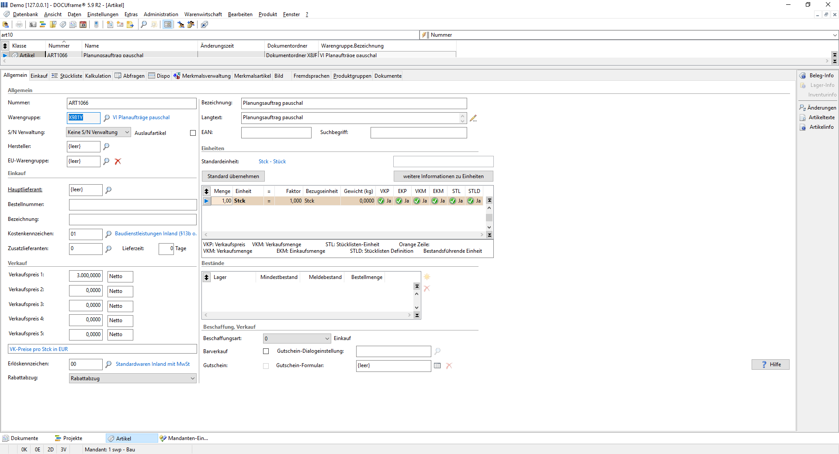Click the mobile phone toolbar icon
This screenshot has height=454, width=839.
tap(97, 25)
